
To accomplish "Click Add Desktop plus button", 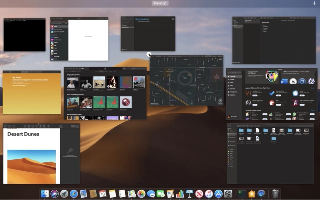I will point(314,3).
